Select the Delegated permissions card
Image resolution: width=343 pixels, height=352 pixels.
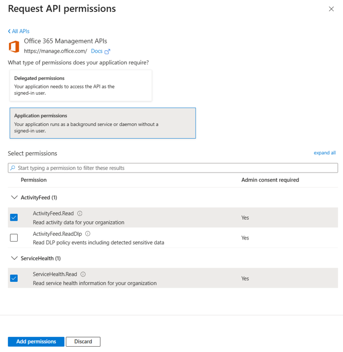pyautogui.click(x=80, y=85)
